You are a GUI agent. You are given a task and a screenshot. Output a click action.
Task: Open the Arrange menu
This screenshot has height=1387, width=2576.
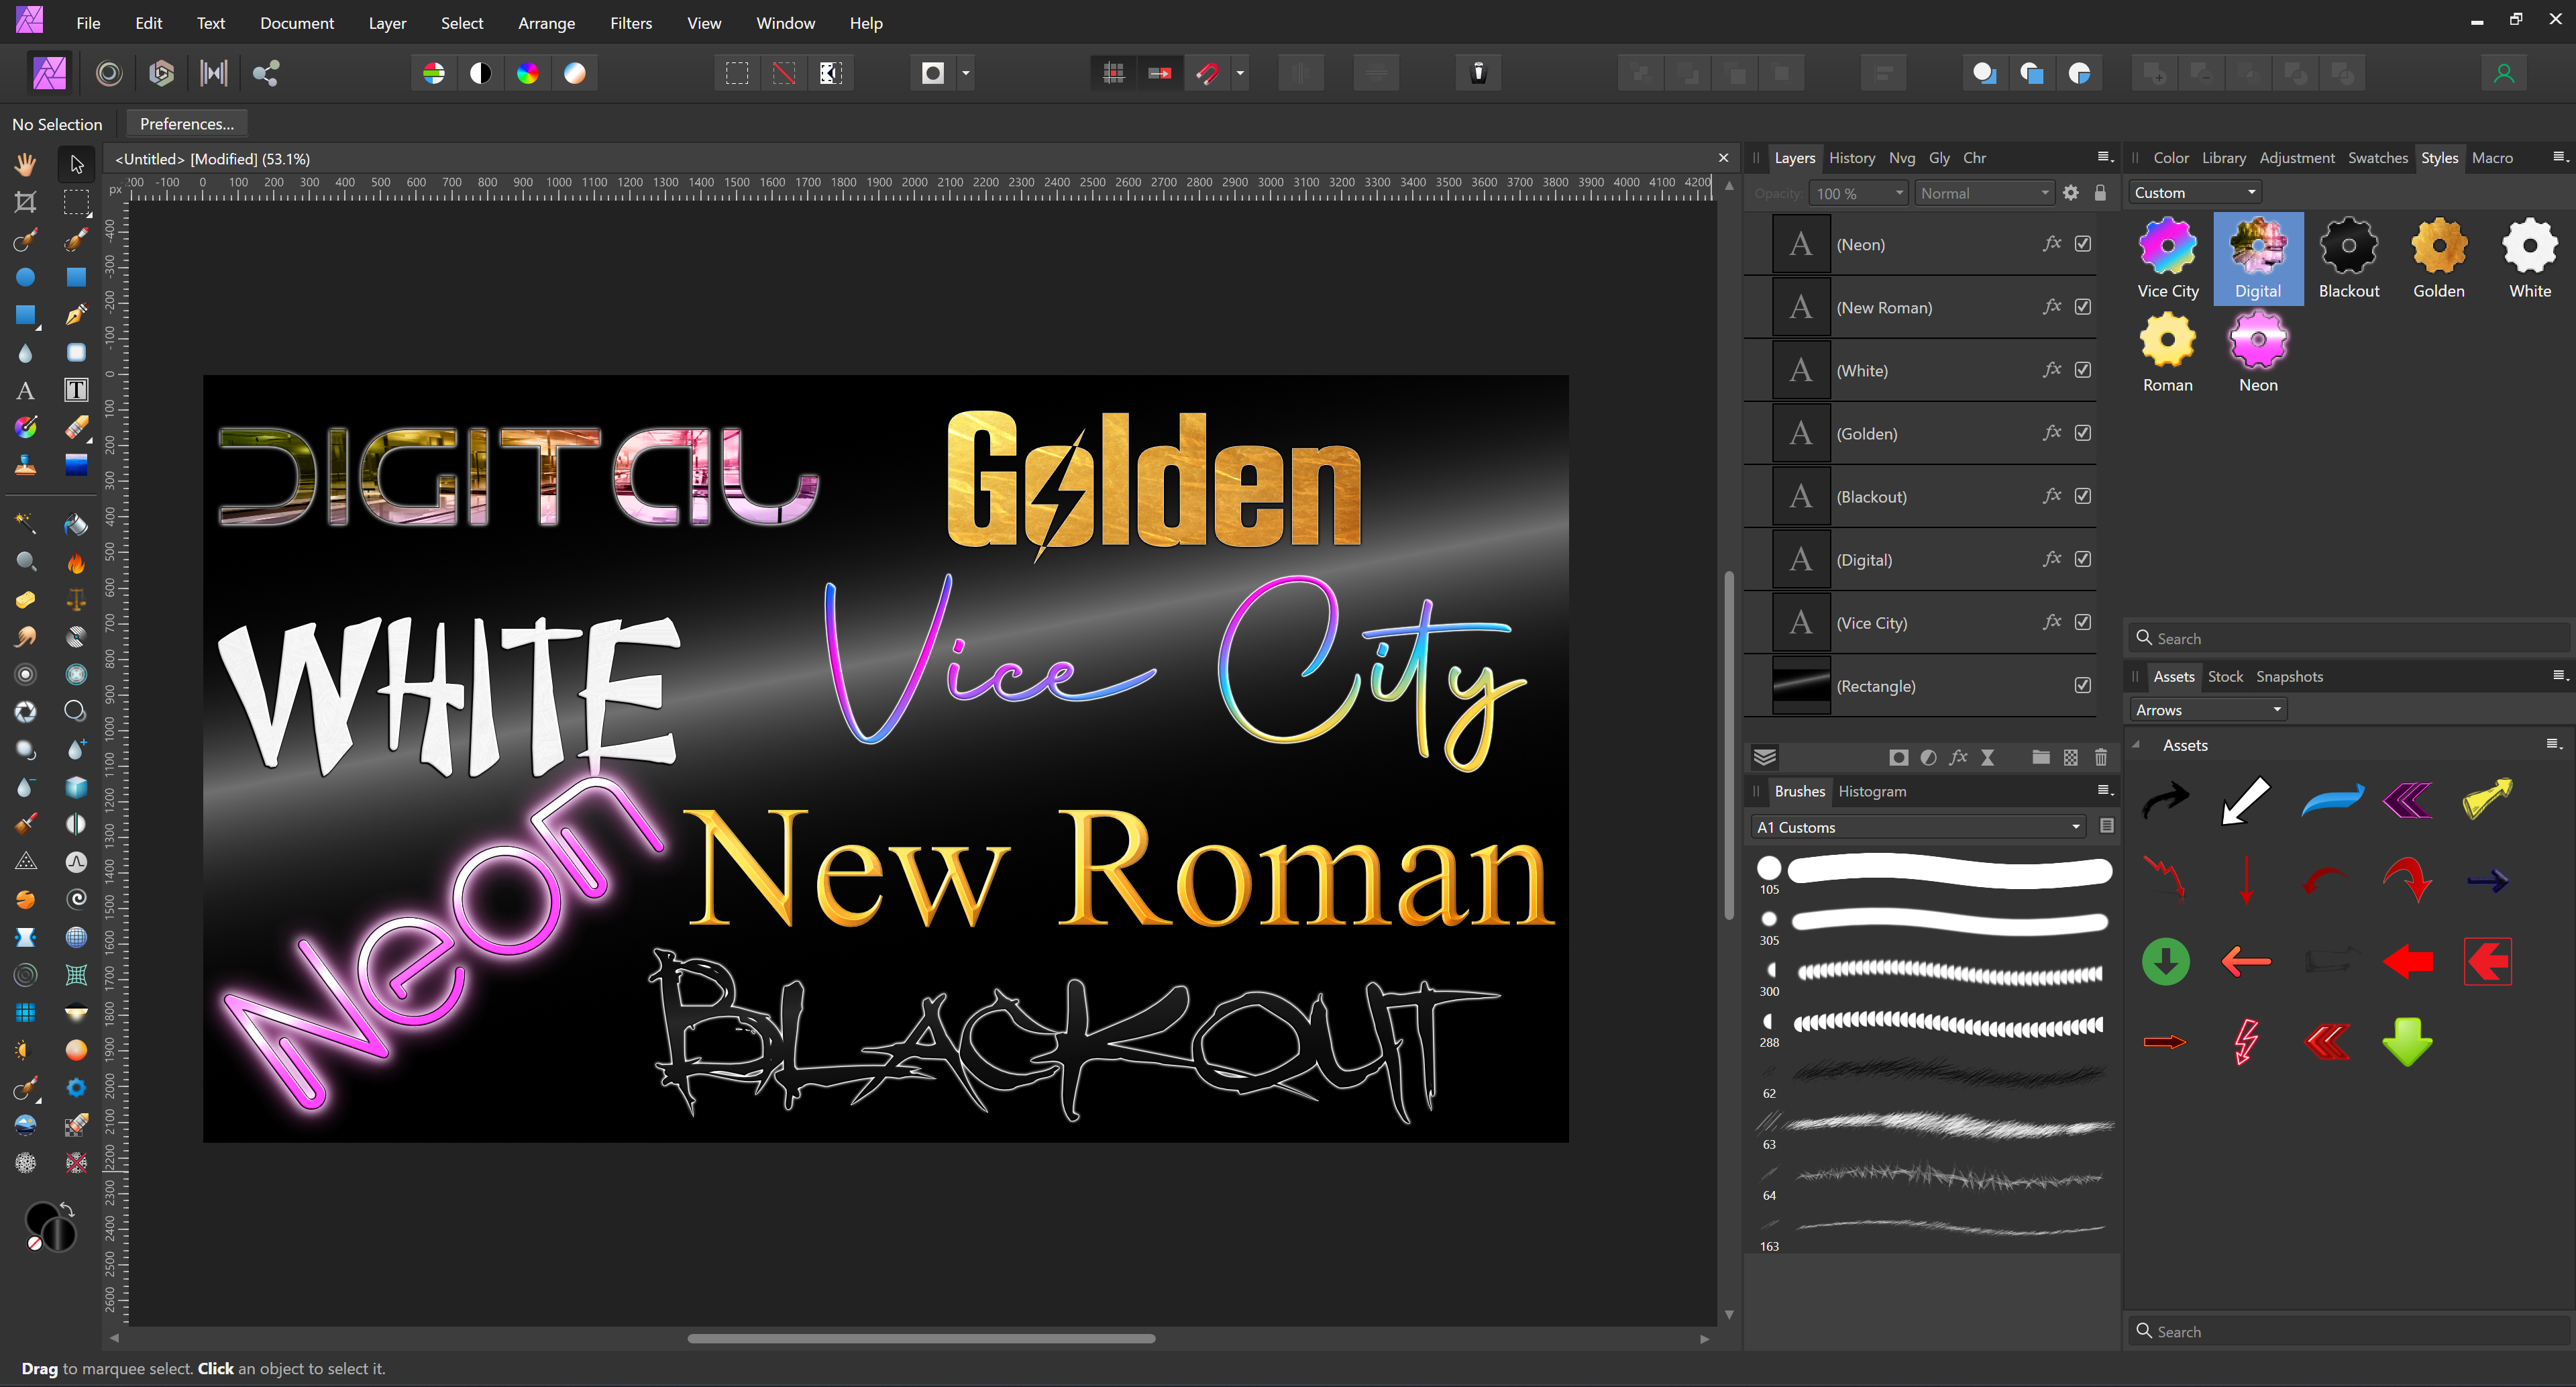[x=546, y=23]
